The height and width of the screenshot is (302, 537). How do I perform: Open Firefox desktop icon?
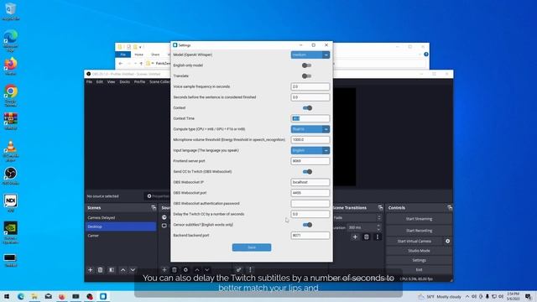(x=10, y=66)
